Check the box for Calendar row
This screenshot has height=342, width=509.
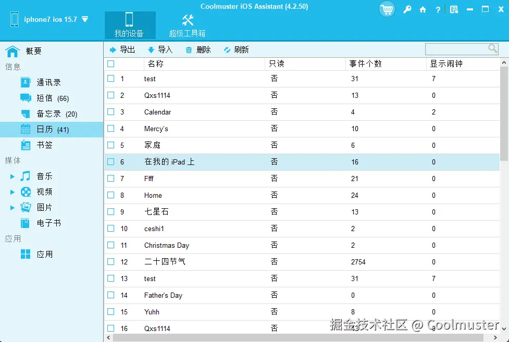pos(110,111)
